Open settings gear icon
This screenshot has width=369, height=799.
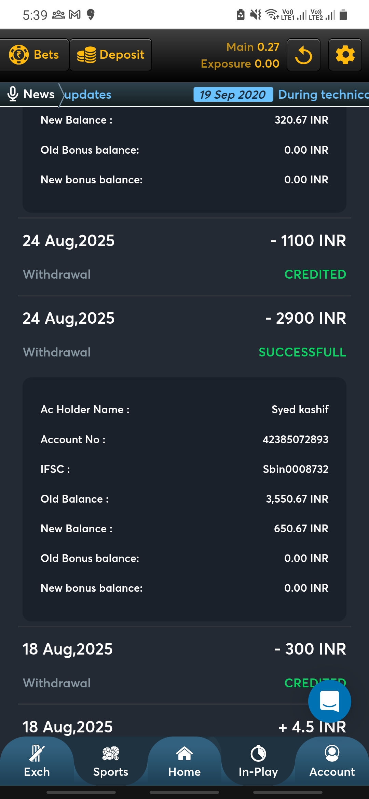[345, 55]
